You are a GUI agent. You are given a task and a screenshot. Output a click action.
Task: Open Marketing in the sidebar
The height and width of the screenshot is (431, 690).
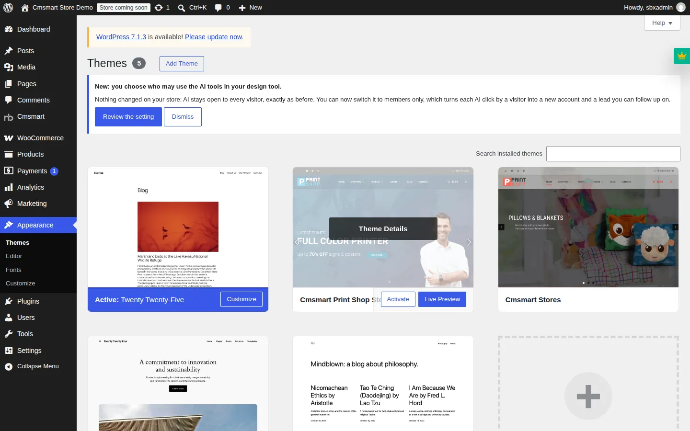tap(38, 204)
